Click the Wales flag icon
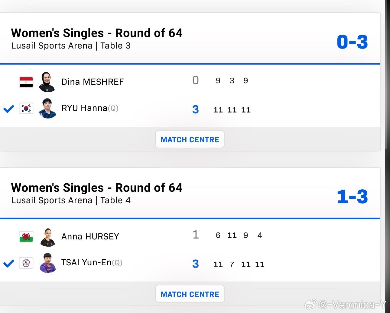This screenshot has height=313, width=390. [x=26, y=237]
